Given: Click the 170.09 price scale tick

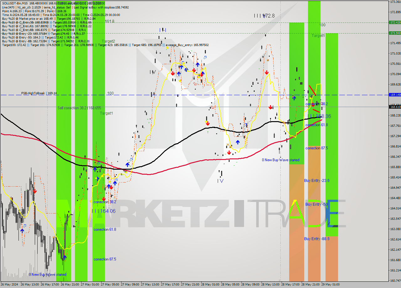Looking at the screenshot, I should click(395, 74).
